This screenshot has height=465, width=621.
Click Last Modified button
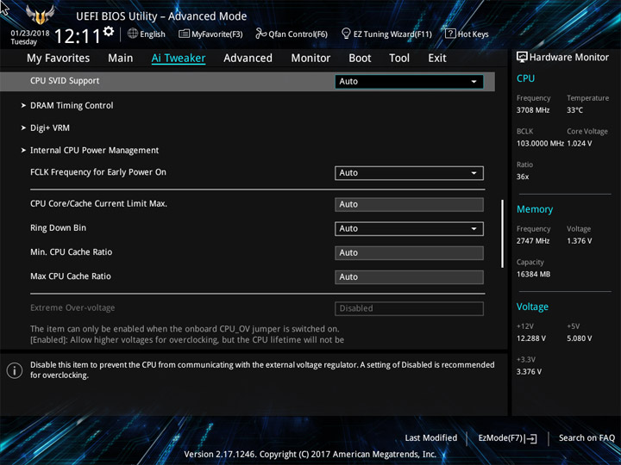point(431,437)
